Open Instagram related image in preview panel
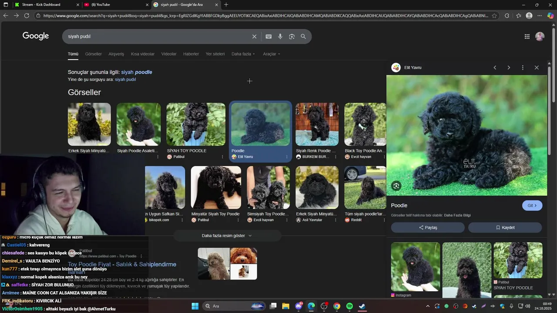557x313 pixels. coord(416,266)
